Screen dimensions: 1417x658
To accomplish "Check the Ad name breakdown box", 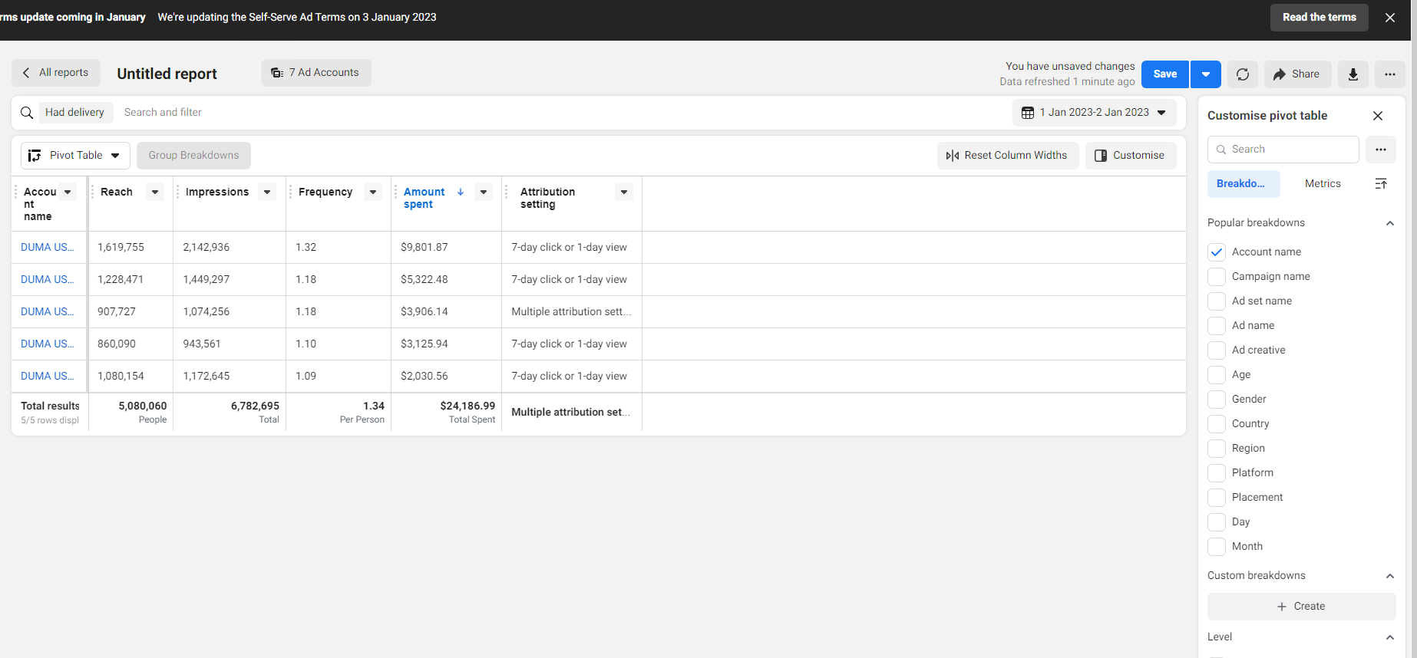I will 1217,326.
